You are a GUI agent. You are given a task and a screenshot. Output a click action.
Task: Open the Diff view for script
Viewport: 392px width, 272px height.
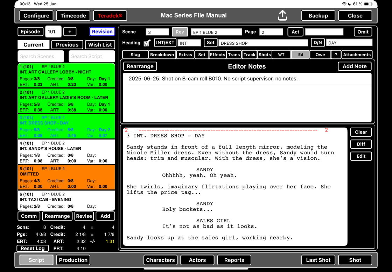tap(361, 144)
